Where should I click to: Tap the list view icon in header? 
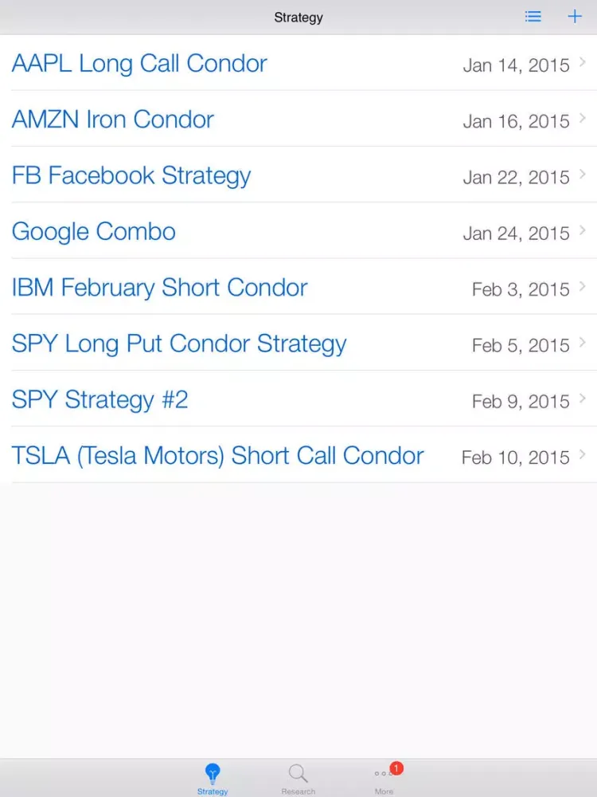pos(533,17)
